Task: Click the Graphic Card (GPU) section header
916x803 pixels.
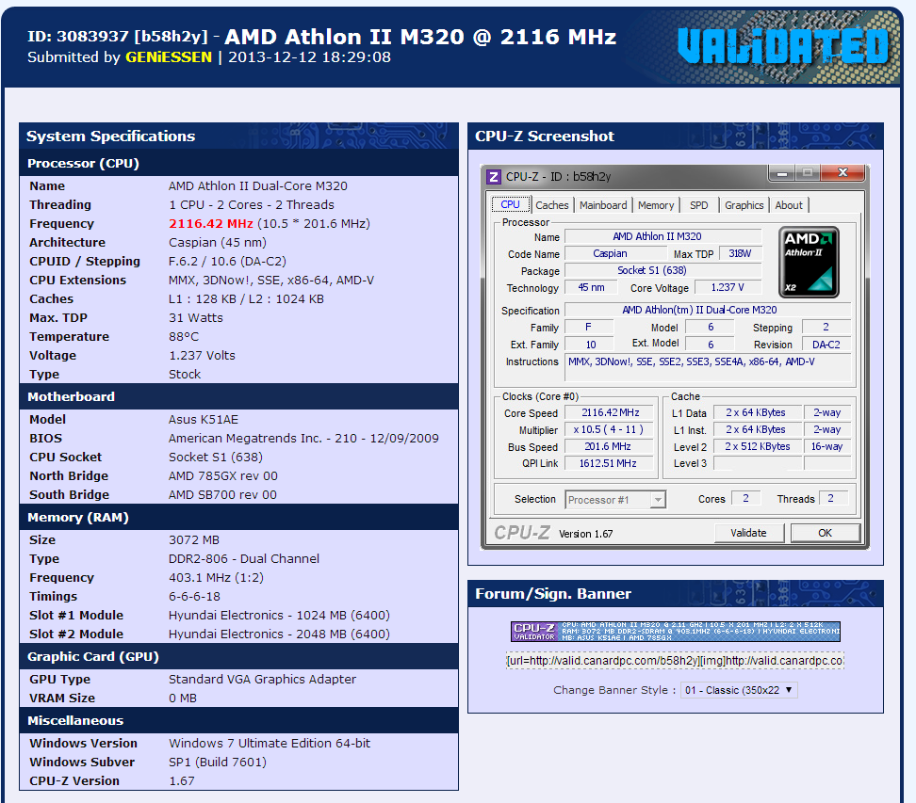Action: (x=239, y=656)
